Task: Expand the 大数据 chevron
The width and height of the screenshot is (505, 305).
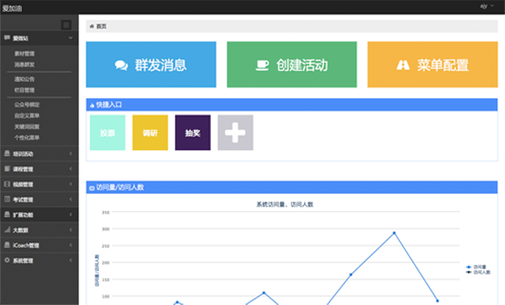Action: [x=70, y=230]
